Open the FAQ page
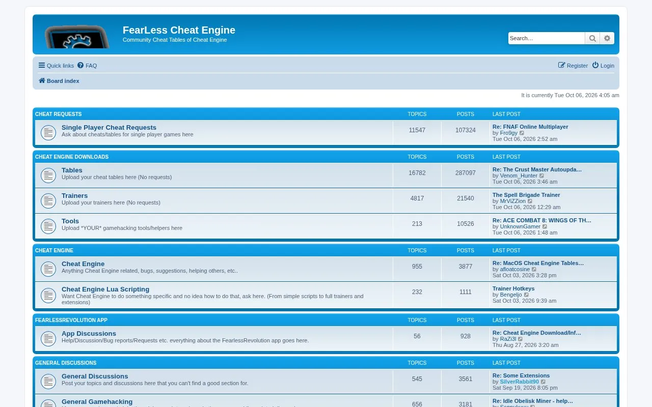Viewport: 652px width, 407px height. 87,66
